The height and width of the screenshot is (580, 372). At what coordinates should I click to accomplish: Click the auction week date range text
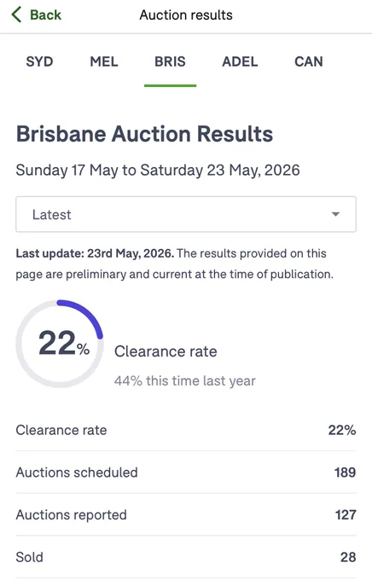pyautogui.click(x=158, y=170)
